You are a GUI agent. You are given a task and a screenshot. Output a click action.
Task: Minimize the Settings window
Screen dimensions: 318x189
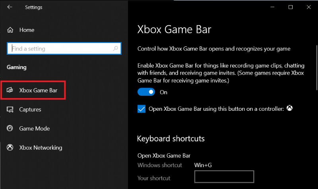(x=272, y=7)
